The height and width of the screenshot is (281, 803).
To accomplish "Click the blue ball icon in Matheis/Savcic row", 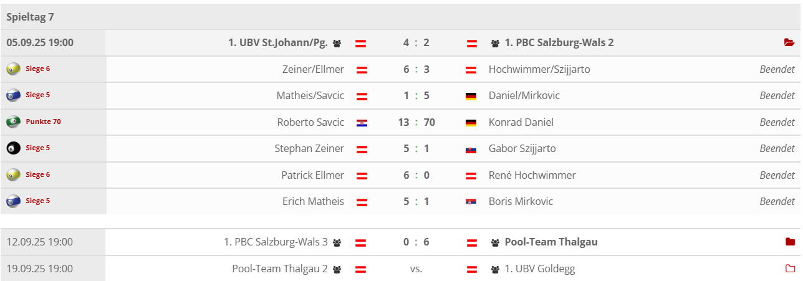I will 13,95.
